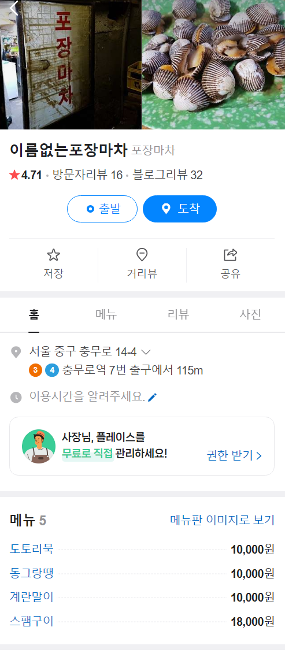Open street view (거리뷰) icon
This screenshot has height=653, width=285.
142,255
